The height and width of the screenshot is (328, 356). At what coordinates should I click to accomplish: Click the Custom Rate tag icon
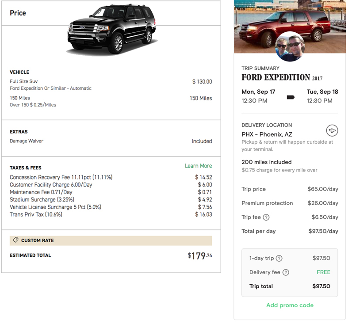tap(15, 240)
